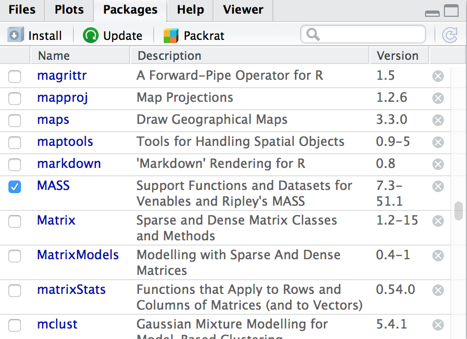467x339 pixels.
Task: Delete the maptools package
Action: coord(438,142)
